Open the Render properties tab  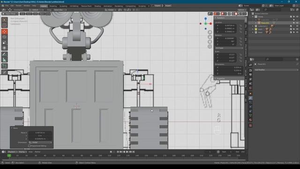click(250, 70)
